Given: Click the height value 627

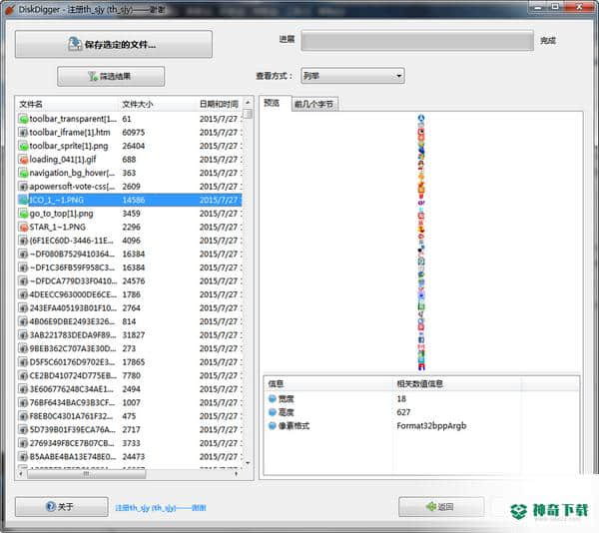Looking at the screenshot, I should tap(403, 412).
